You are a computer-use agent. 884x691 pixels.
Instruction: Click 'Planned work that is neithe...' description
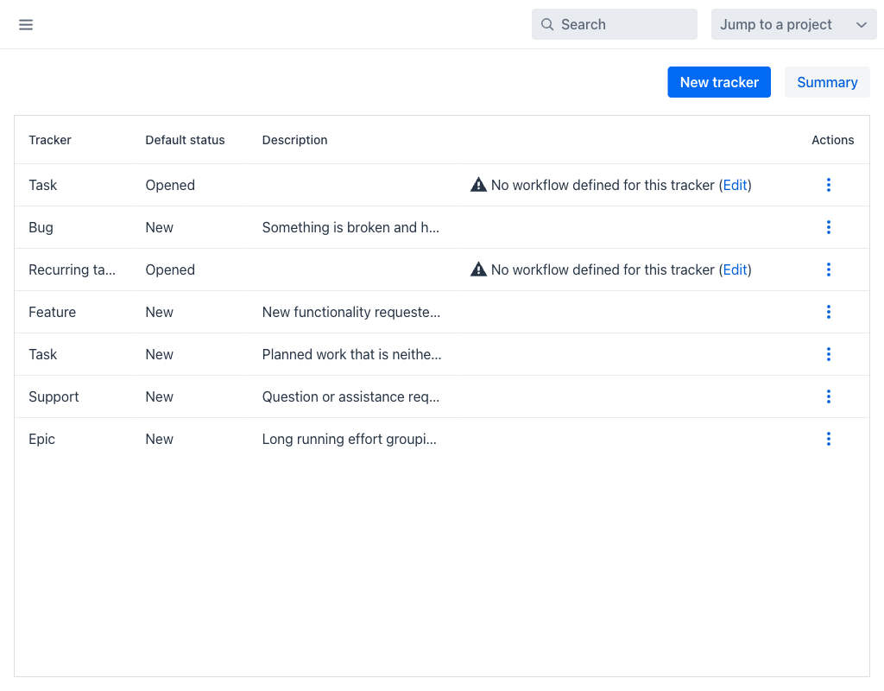pyautogui.click(x=351, y=354)
